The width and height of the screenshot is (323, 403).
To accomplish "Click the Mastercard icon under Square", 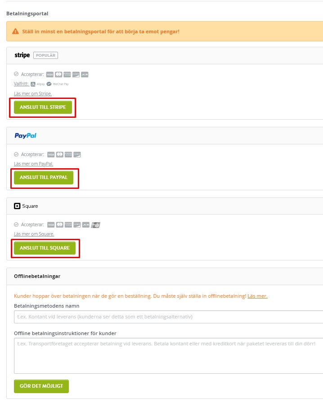I will [x=60, y=225].
